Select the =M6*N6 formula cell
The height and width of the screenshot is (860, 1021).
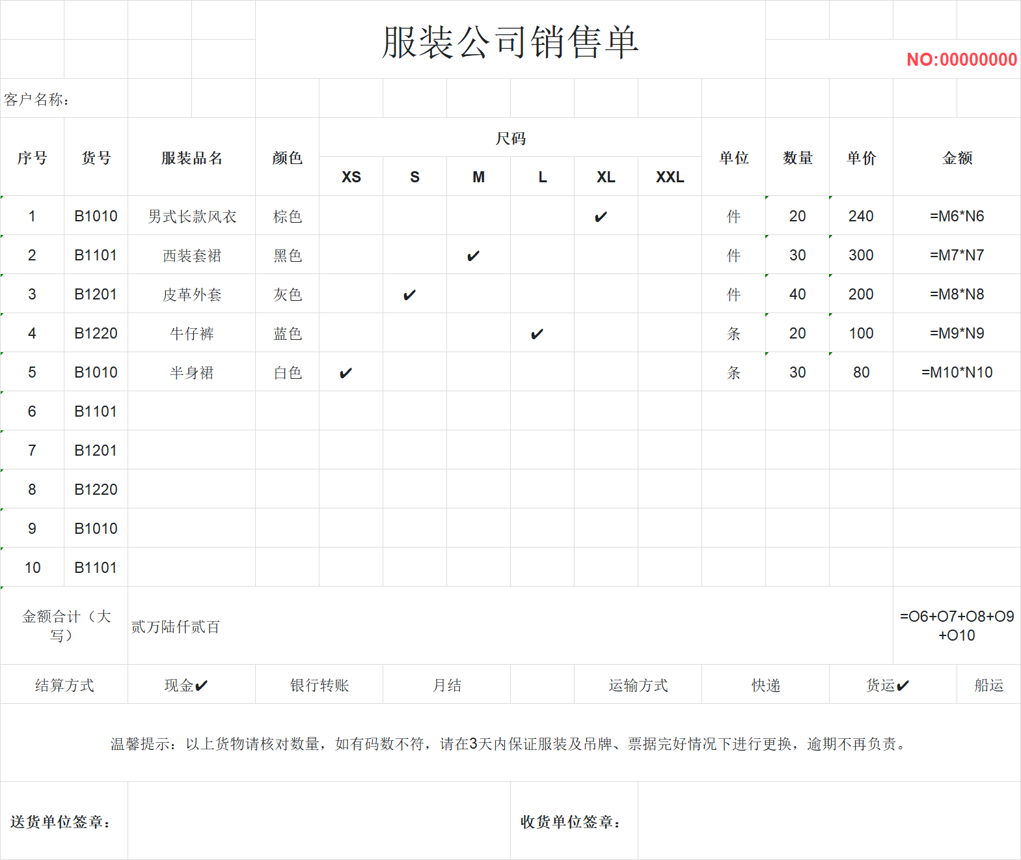pyautogui.click(x=957, y=216)
